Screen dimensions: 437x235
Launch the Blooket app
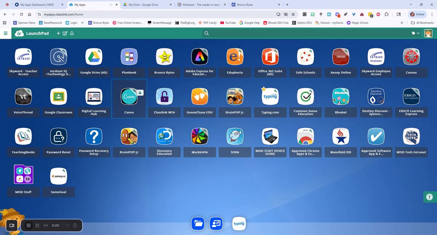(x=341, y=97)
